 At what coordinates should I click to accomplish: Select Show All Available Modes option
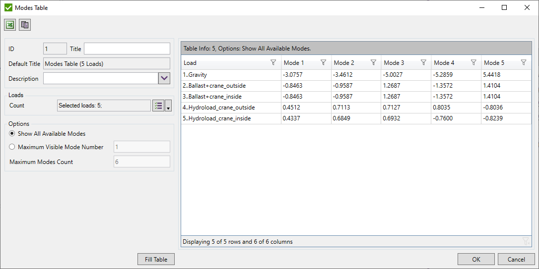[12, 134]
